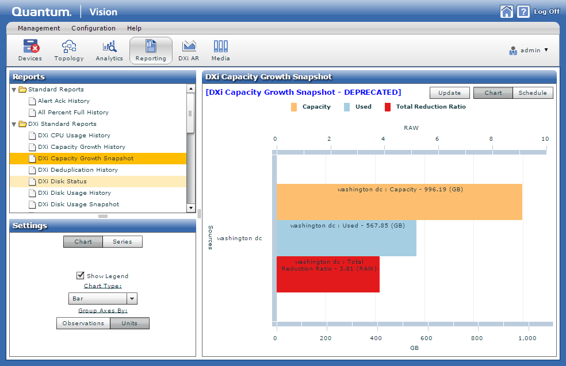The width and height of the screenshot is (566, 366).
Task: Click the DXi Disk Status document icon
Action: click(32, 182)
